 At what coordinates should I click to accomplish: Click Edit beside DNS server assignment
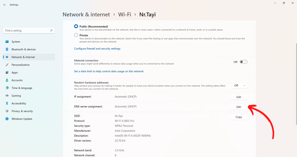click(x=238, y=107)
